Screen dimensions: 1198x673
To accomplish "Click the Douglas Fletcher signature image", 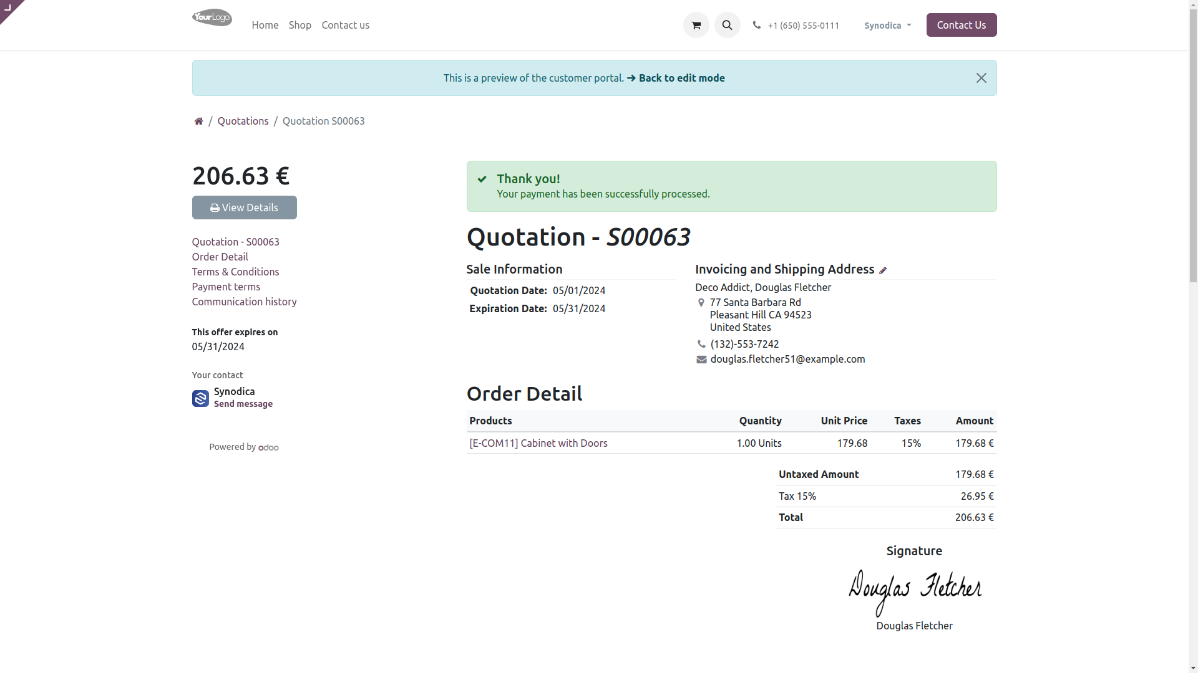I will pos(914,592).
